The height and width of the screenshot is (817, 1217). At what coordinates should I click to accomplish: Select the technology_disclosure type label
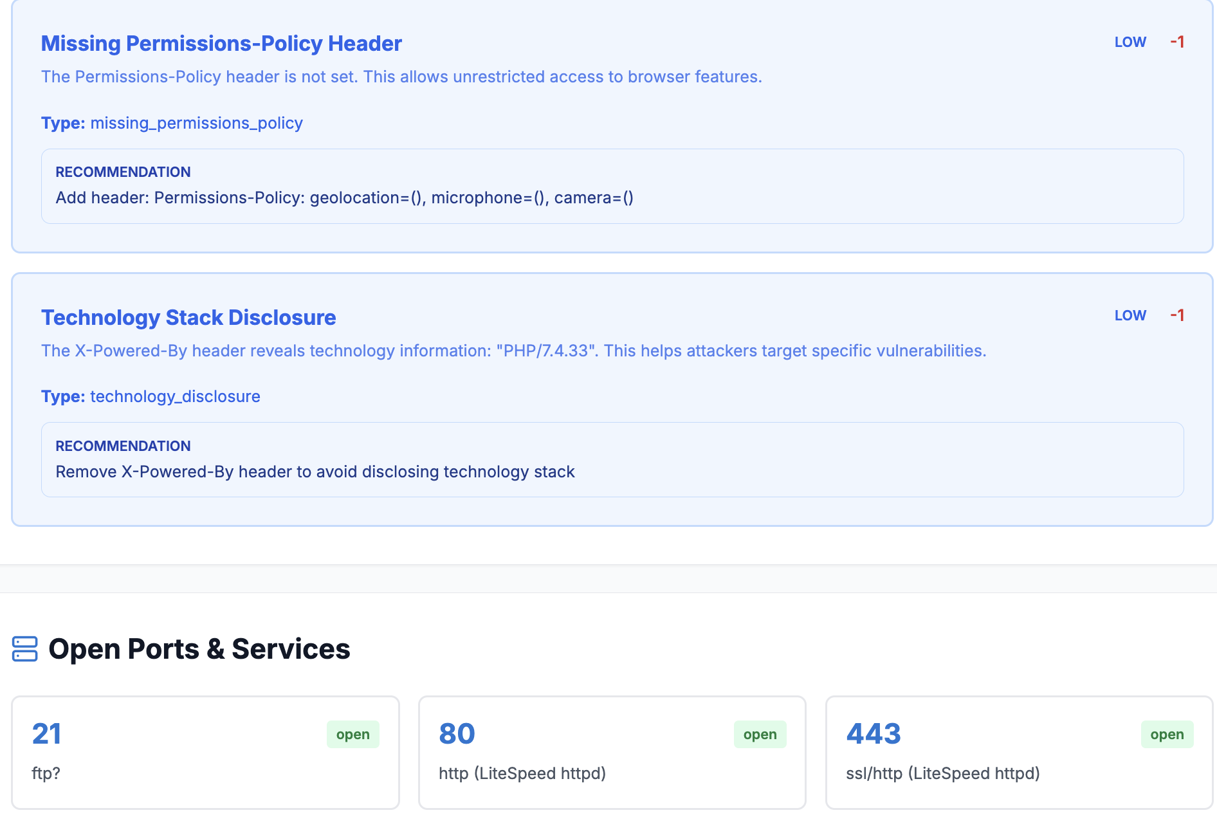pyautogui.click(x=175, y=396)
